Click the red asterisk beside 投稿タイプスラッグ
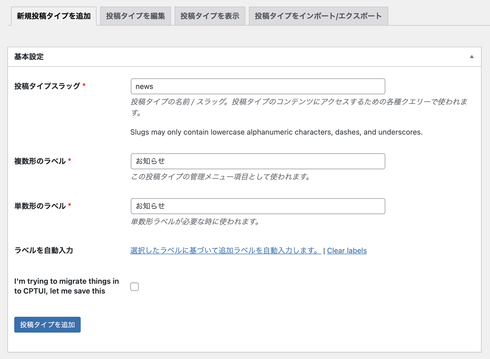This screenshot has height=359, width=490. (x=84, y=85)
